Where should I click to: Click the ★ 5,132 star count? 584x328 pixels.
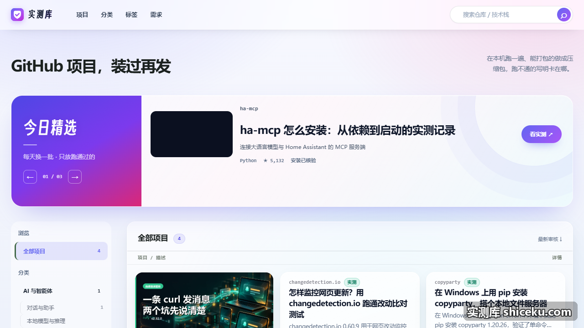click(x=273, y=160)
